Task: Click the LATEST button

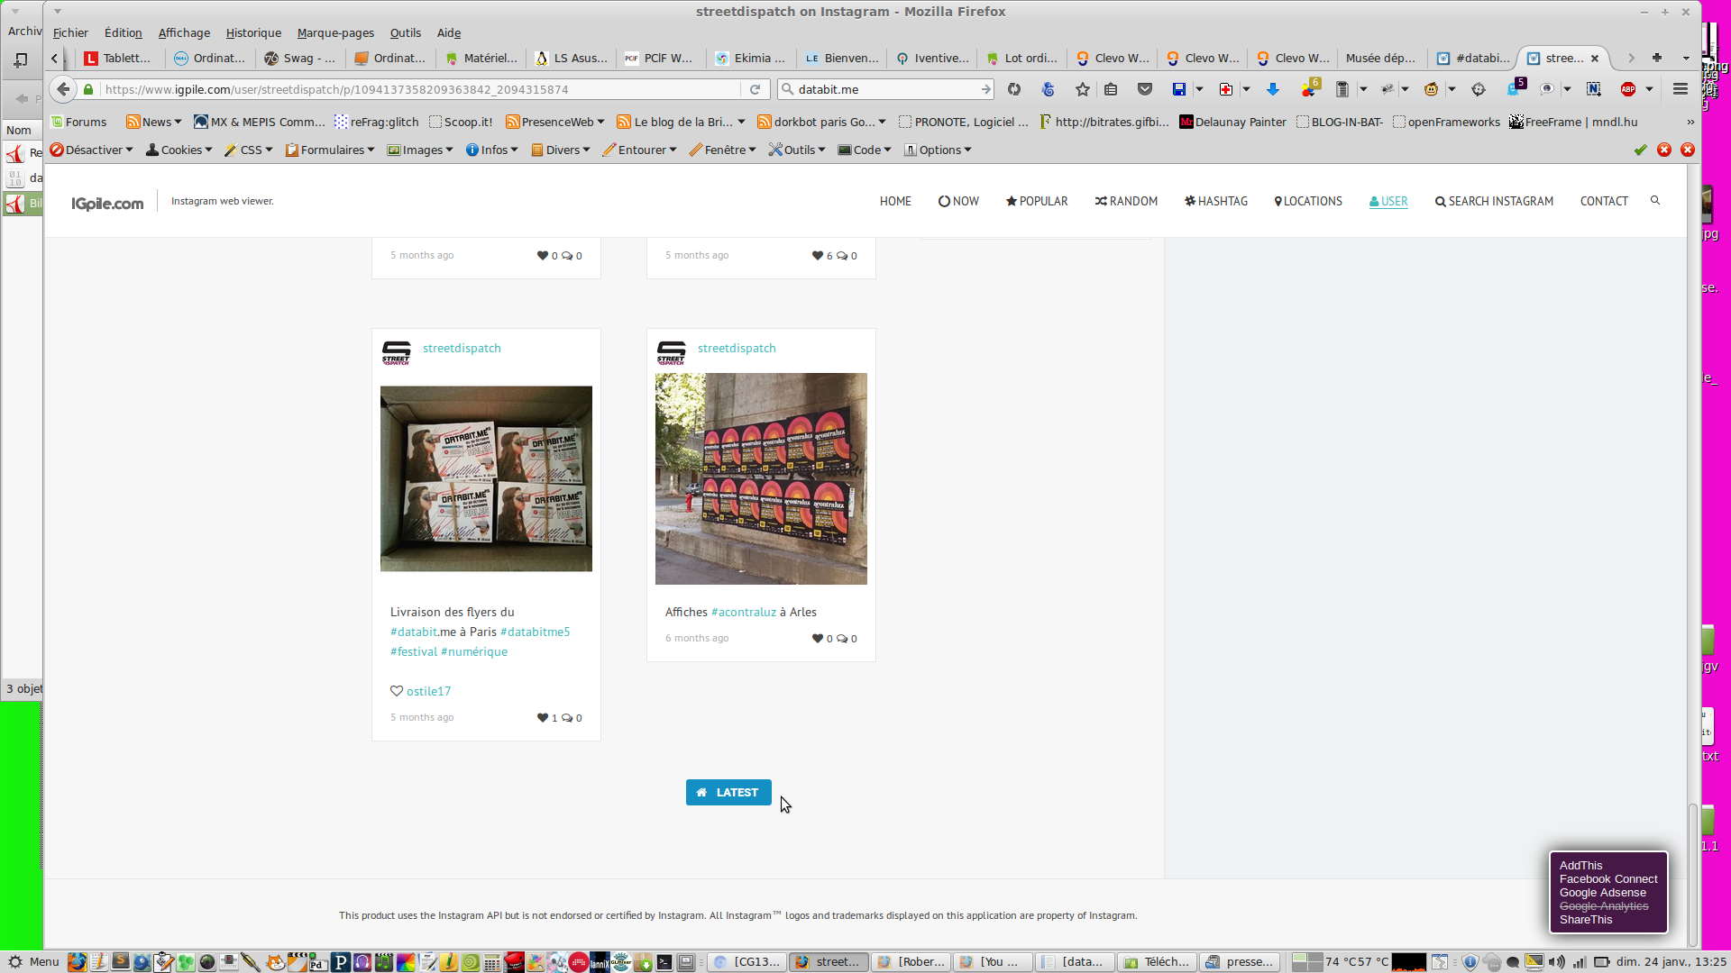Action: (728, 792)
